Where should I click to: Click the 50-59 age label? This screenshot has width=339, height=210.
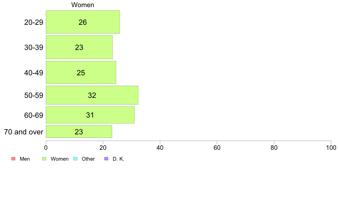tap(34, 95)
